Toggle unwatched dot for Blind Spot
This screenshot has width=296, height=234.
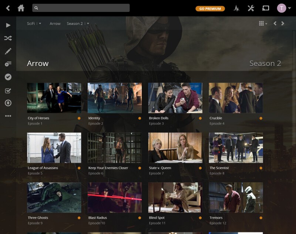pos(200,218)
